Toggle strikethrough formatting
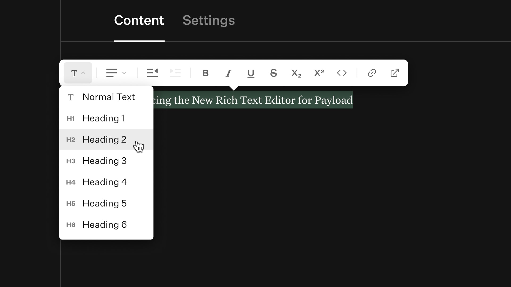This screenshot has height=287, width=511. point(274,73)
